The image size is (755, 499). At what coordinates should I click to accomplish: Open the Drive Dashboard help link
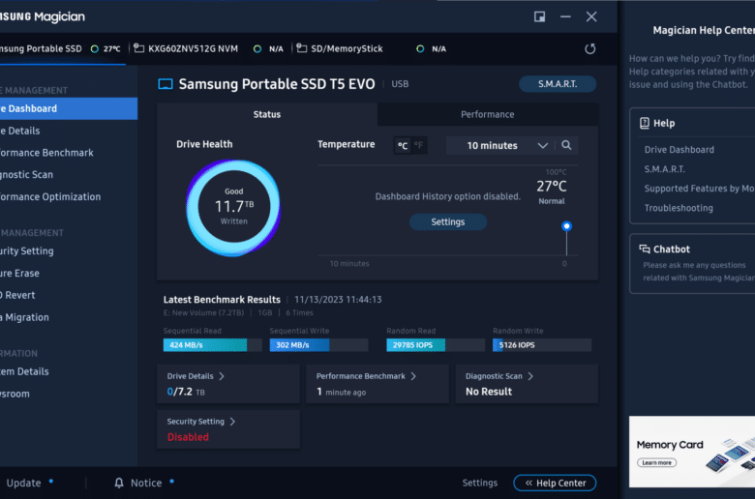pyautogui.click(x=679, y=150)
